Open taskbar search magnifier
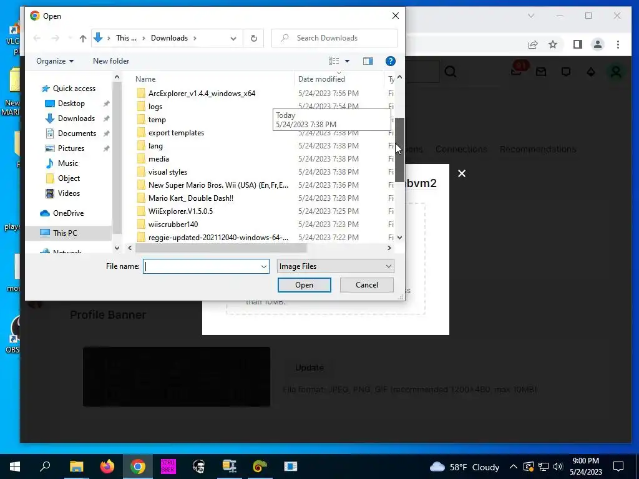 coord(45,467)
